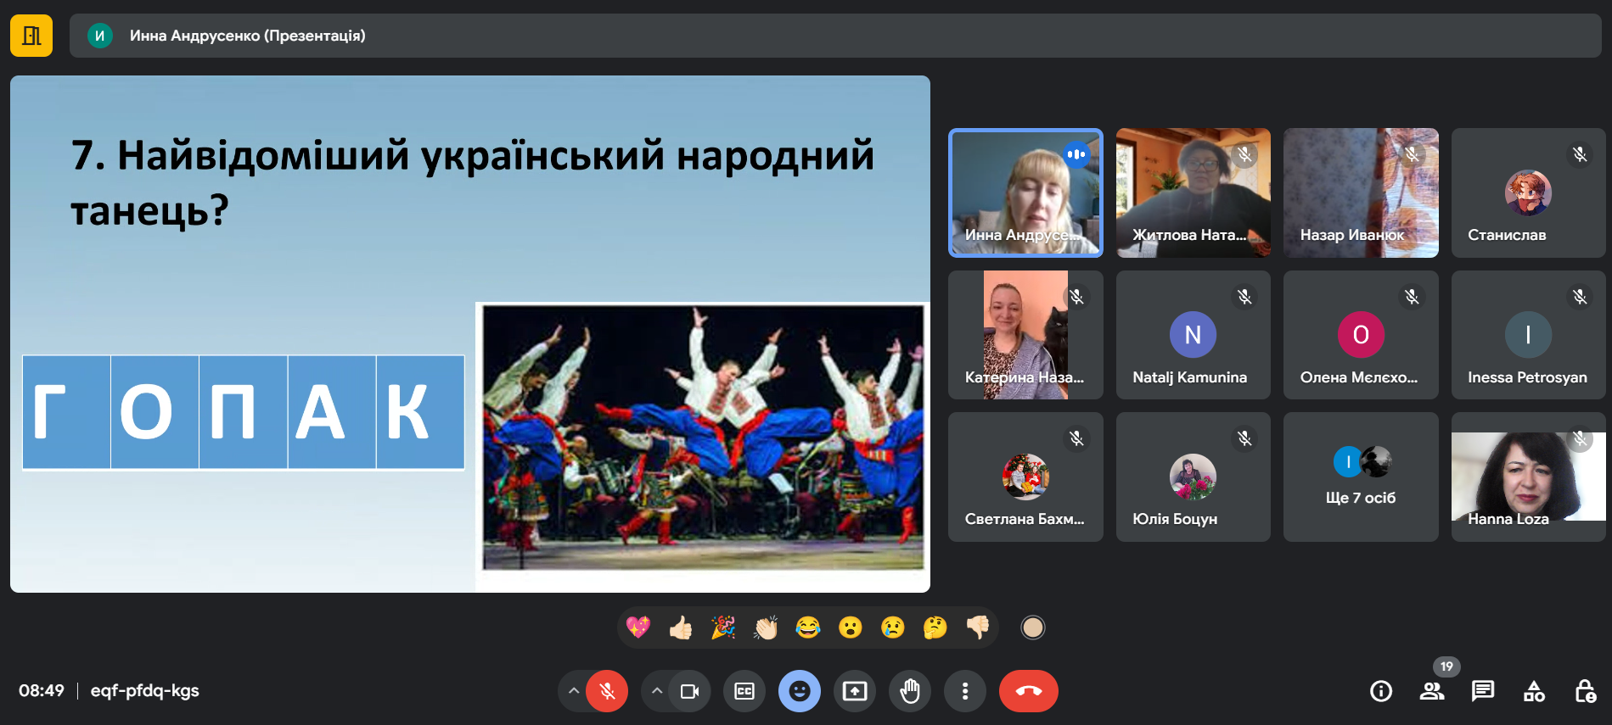
Task: Turn on closed captions
Action: pos(744,691)
